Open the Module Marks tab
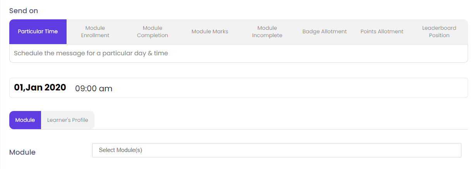The width and height of the screenshot is (475, 169). click(x=210, y=32)
